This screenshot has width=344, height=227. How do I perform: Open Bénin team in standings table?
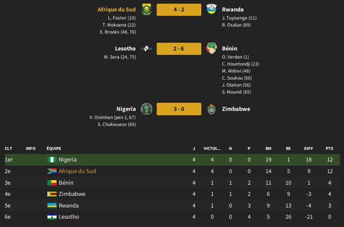tap(66, 183)
